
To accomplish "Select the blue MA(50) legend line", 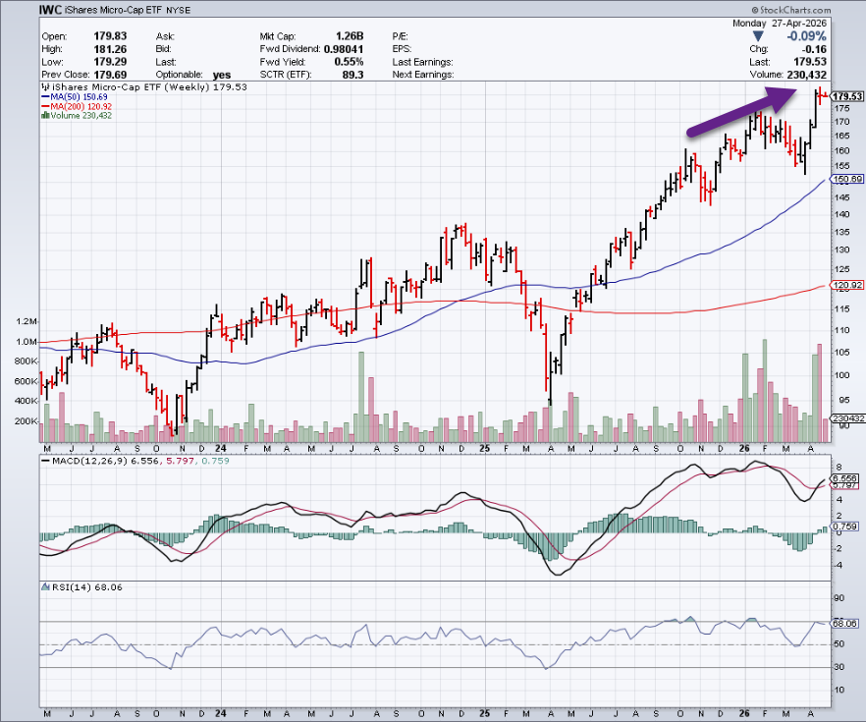I will tap(45, 97).
